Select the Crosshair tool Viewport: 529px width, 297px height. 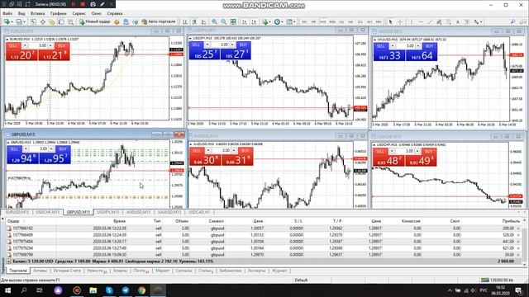[400, 22]
